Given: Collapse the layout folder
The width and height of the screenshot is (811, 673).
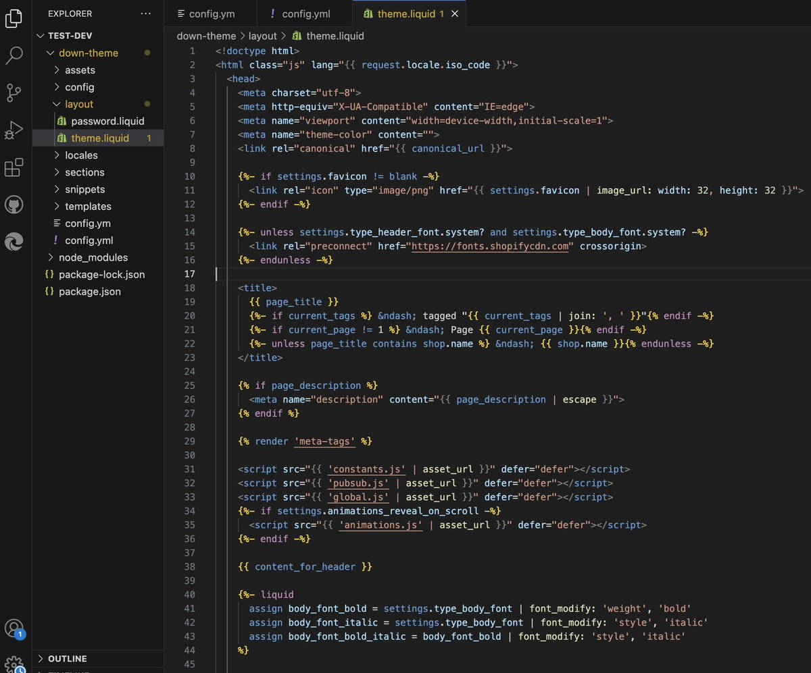Looking at the screenshot, I should [57, 104].
